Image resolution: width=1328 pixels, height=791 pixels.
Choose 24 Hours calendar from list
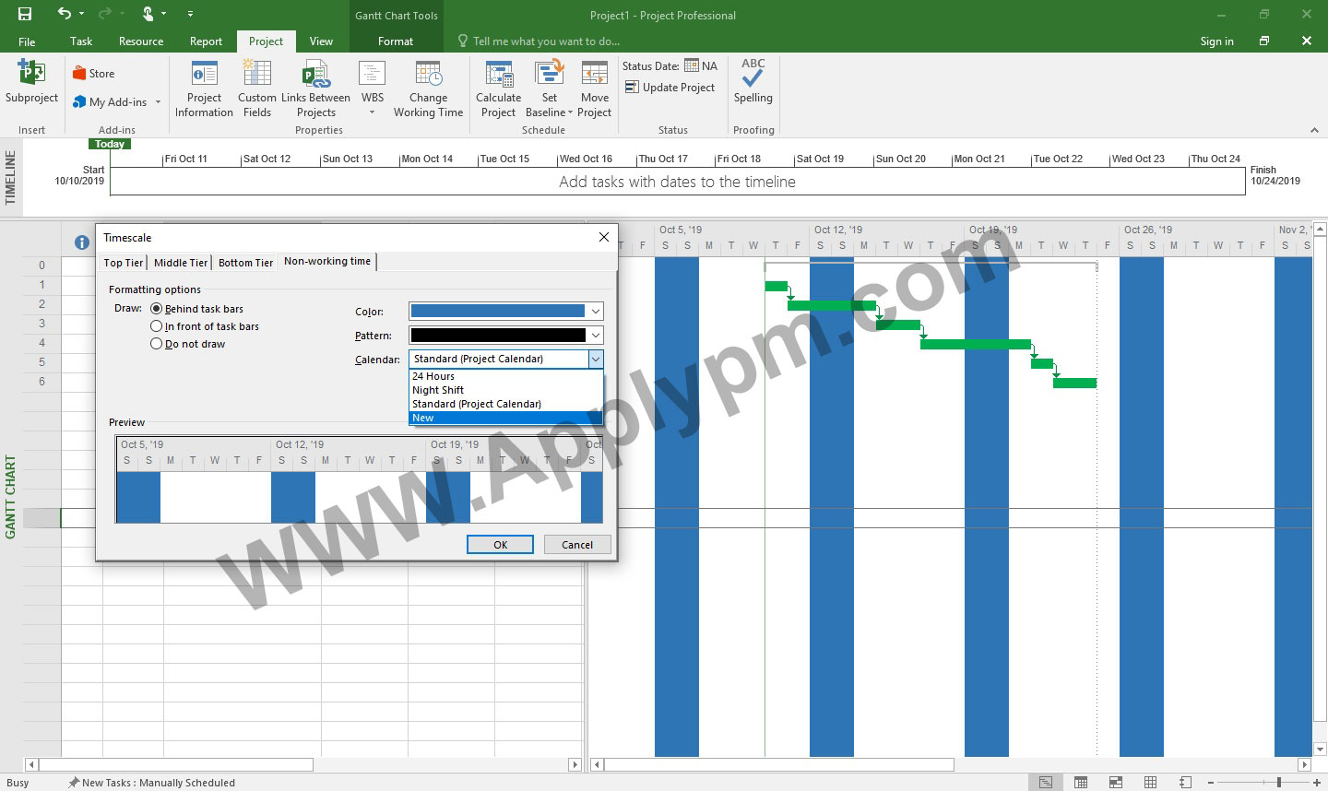(x=505, y=376)
